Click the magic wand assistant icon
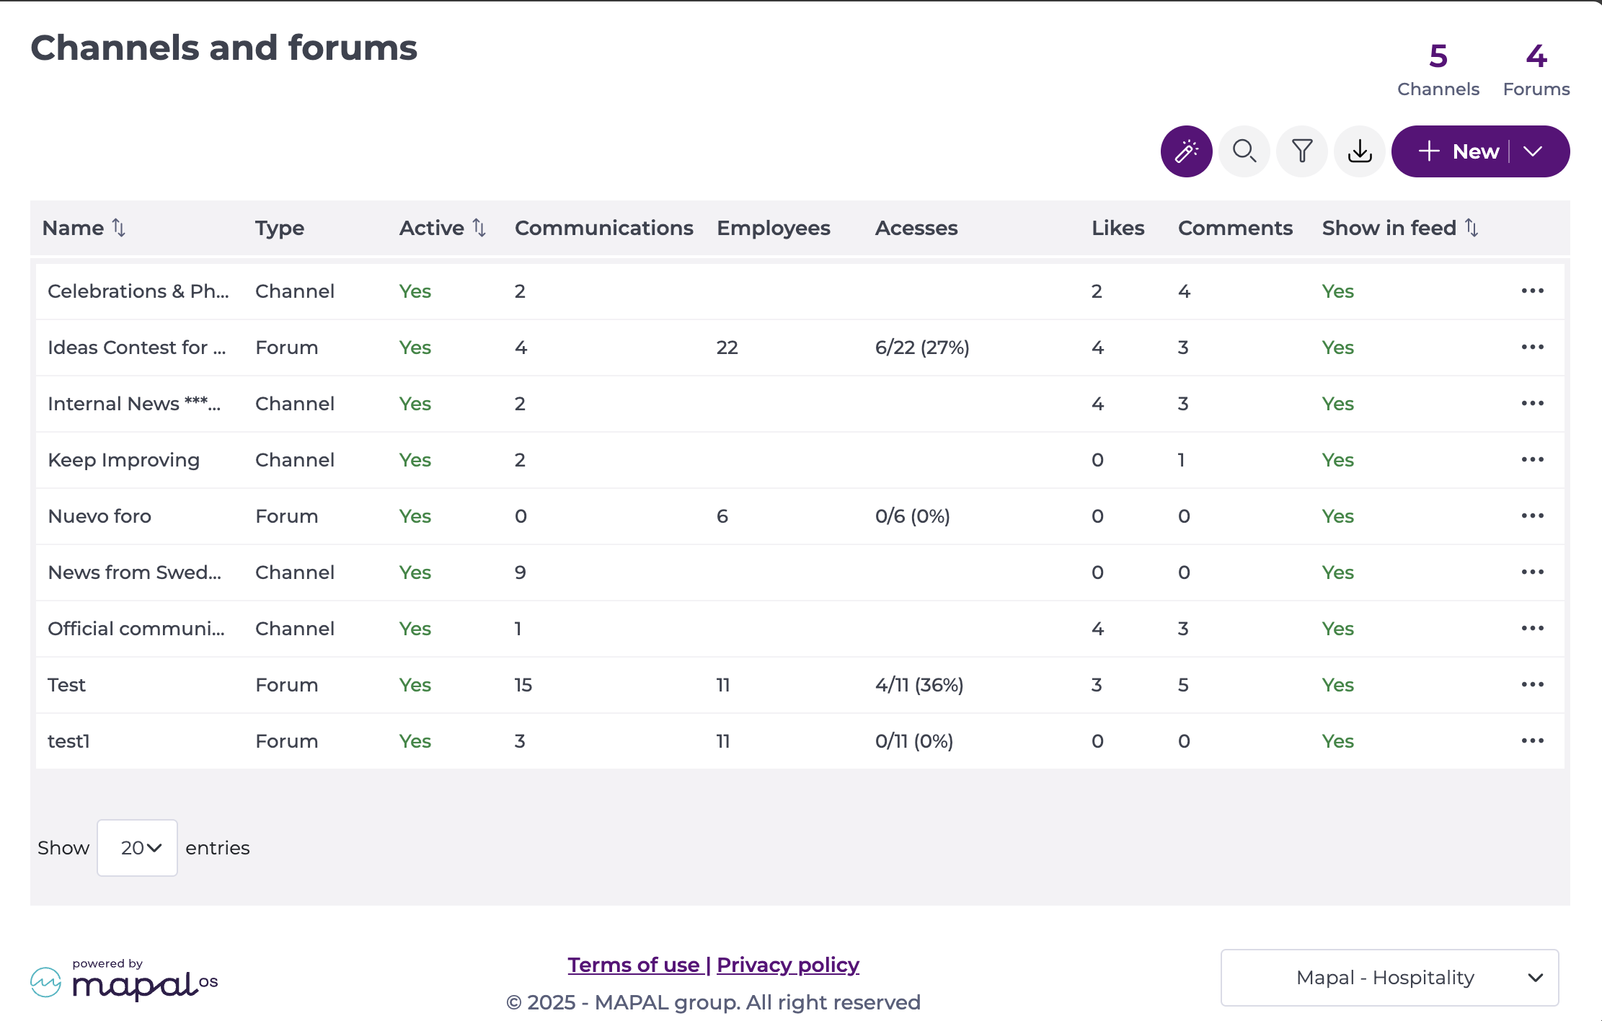 (x=1186, y=151)
